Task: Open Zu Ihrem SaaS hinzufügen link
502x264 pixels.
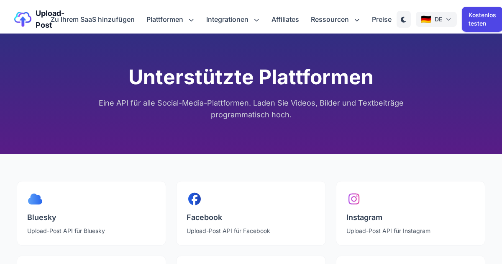Action: tap(92, 19)
